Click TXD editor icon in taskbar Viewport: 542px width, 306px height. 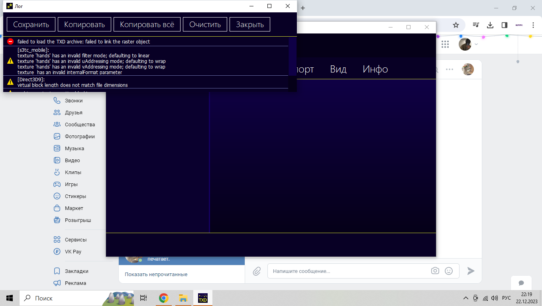(x=203, y=298)
